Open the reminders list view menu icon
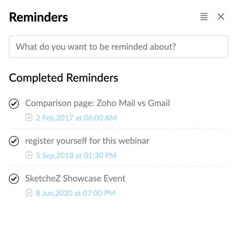236x226 pixels. click(x=204, y=16)
